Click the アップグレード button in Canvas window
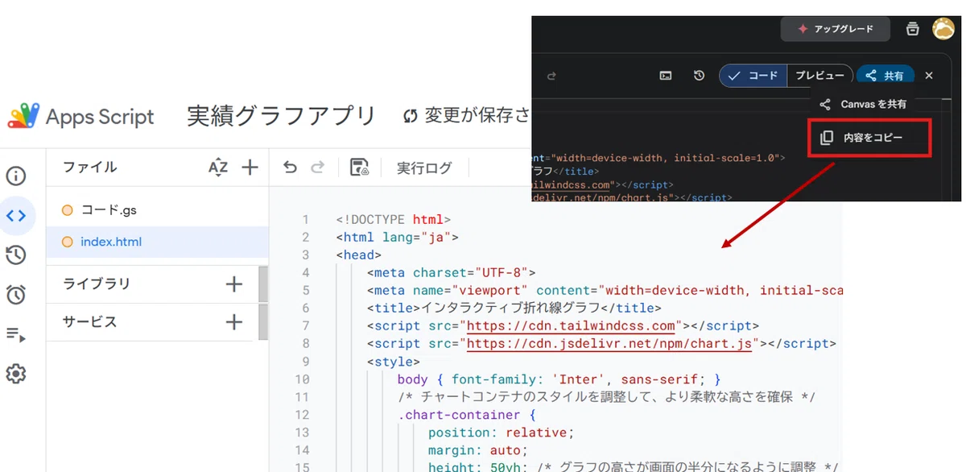The width and height of the screenshot is (966, 472). point(836,29)
